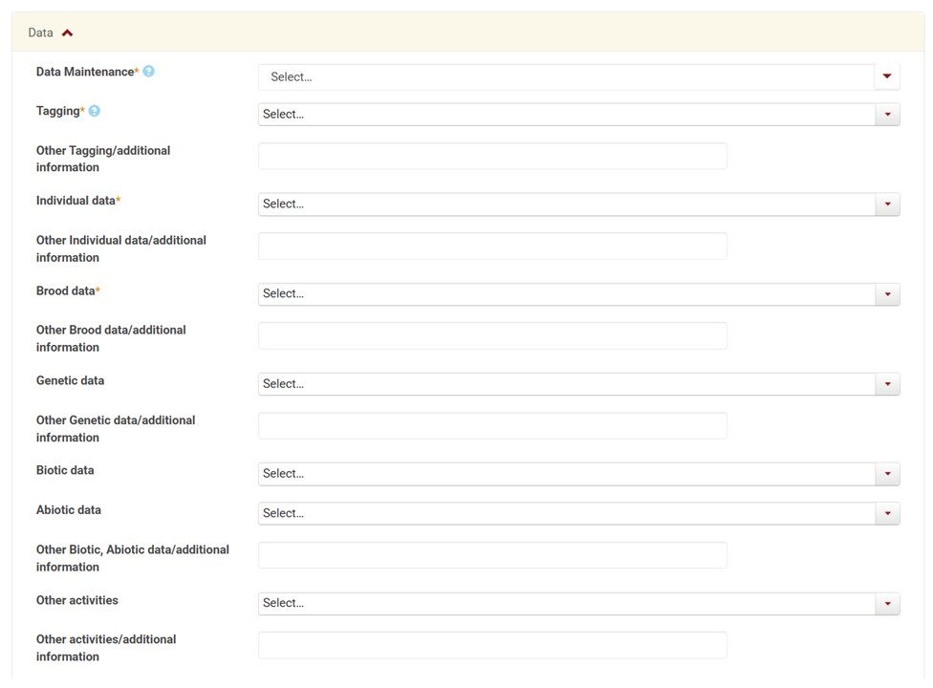Click the Genetic data dropdown arrow

pos(887,384)
